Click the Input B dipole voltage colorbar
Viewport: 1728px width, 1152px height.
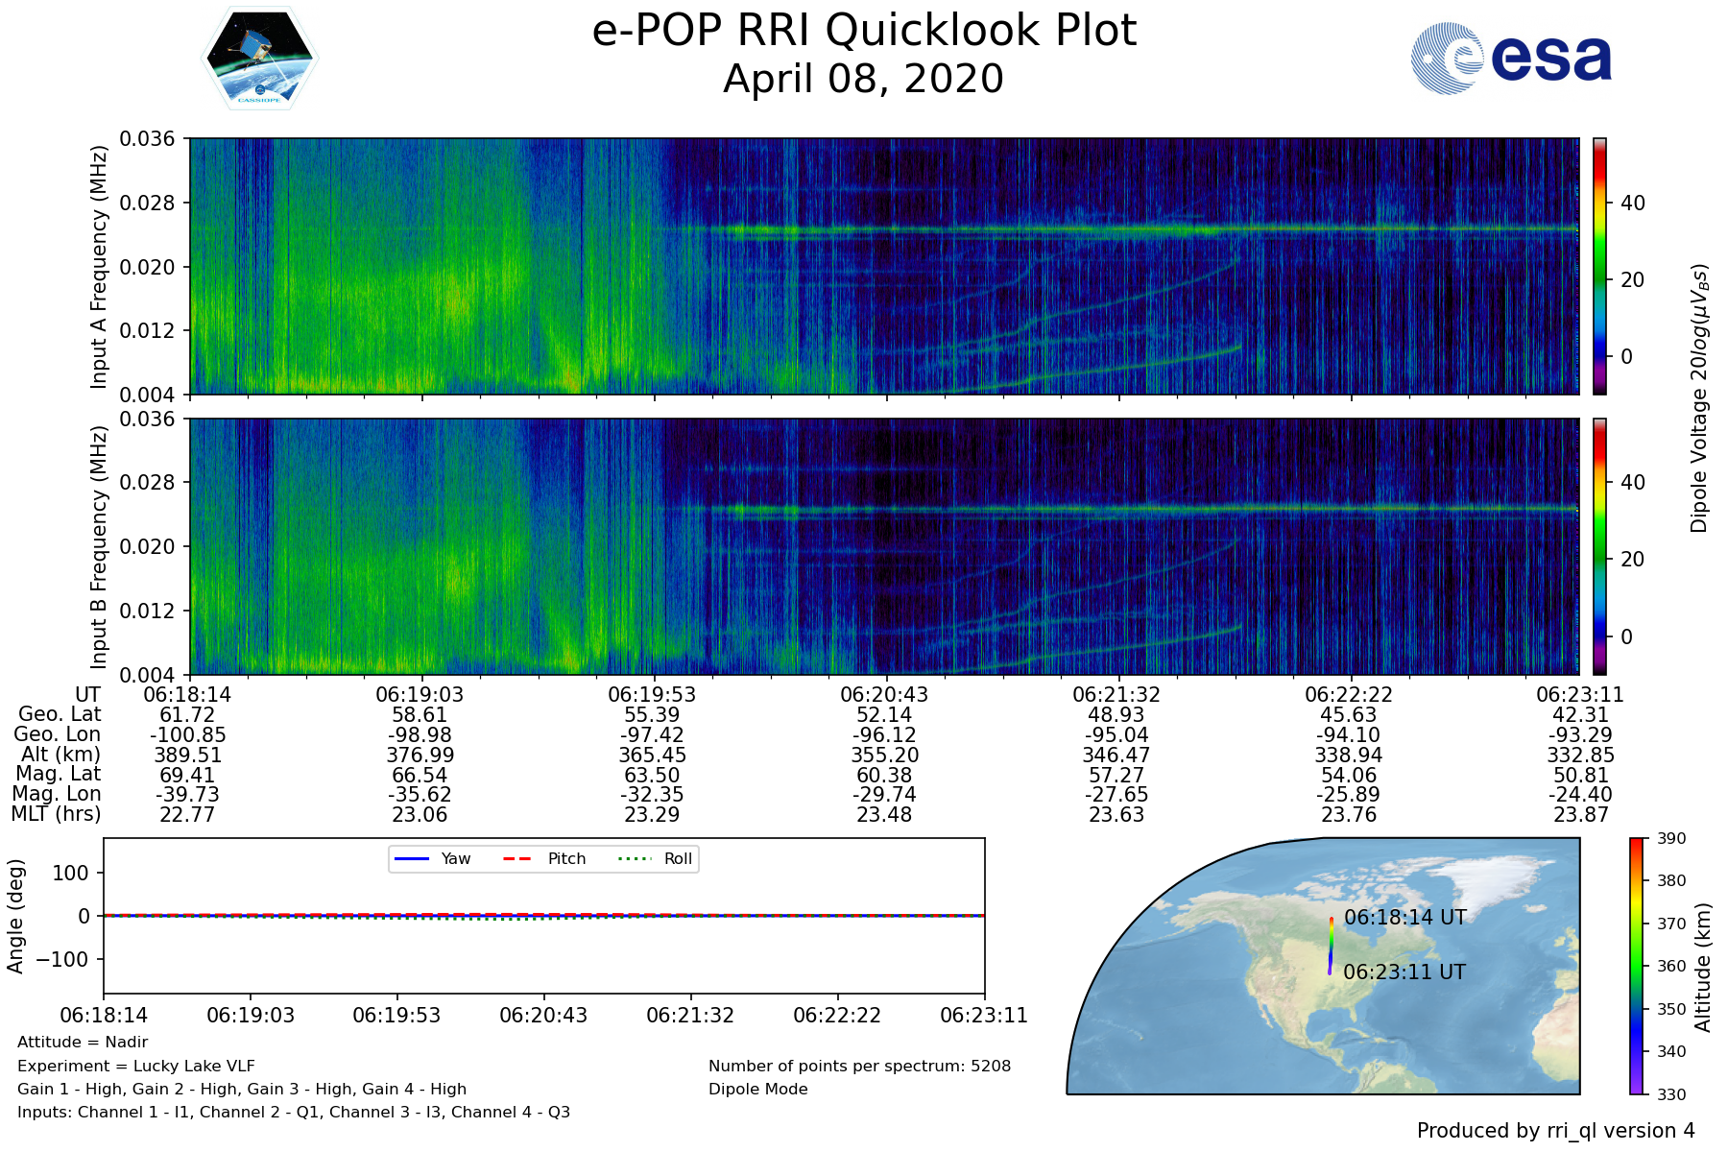[1599, 546]
